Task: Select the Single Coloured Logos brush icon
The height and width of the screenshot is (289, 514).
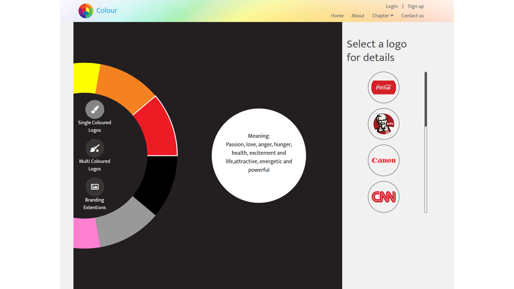Action: click(95, 110)
